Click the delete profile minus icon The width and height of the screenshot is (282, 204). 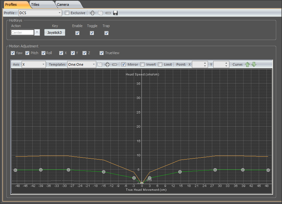pos(108,13)
